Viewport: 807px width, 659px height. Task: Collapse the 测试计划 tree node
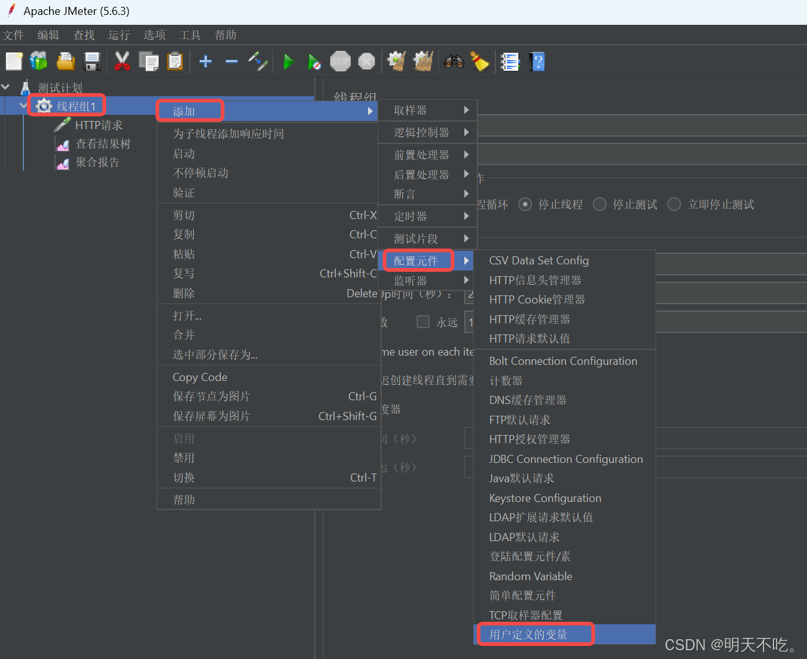tap(6, 87)
